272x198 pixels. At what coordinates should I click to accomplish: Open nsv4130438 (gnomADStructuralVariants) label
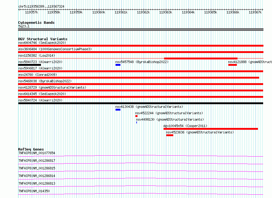click(149, 107)
